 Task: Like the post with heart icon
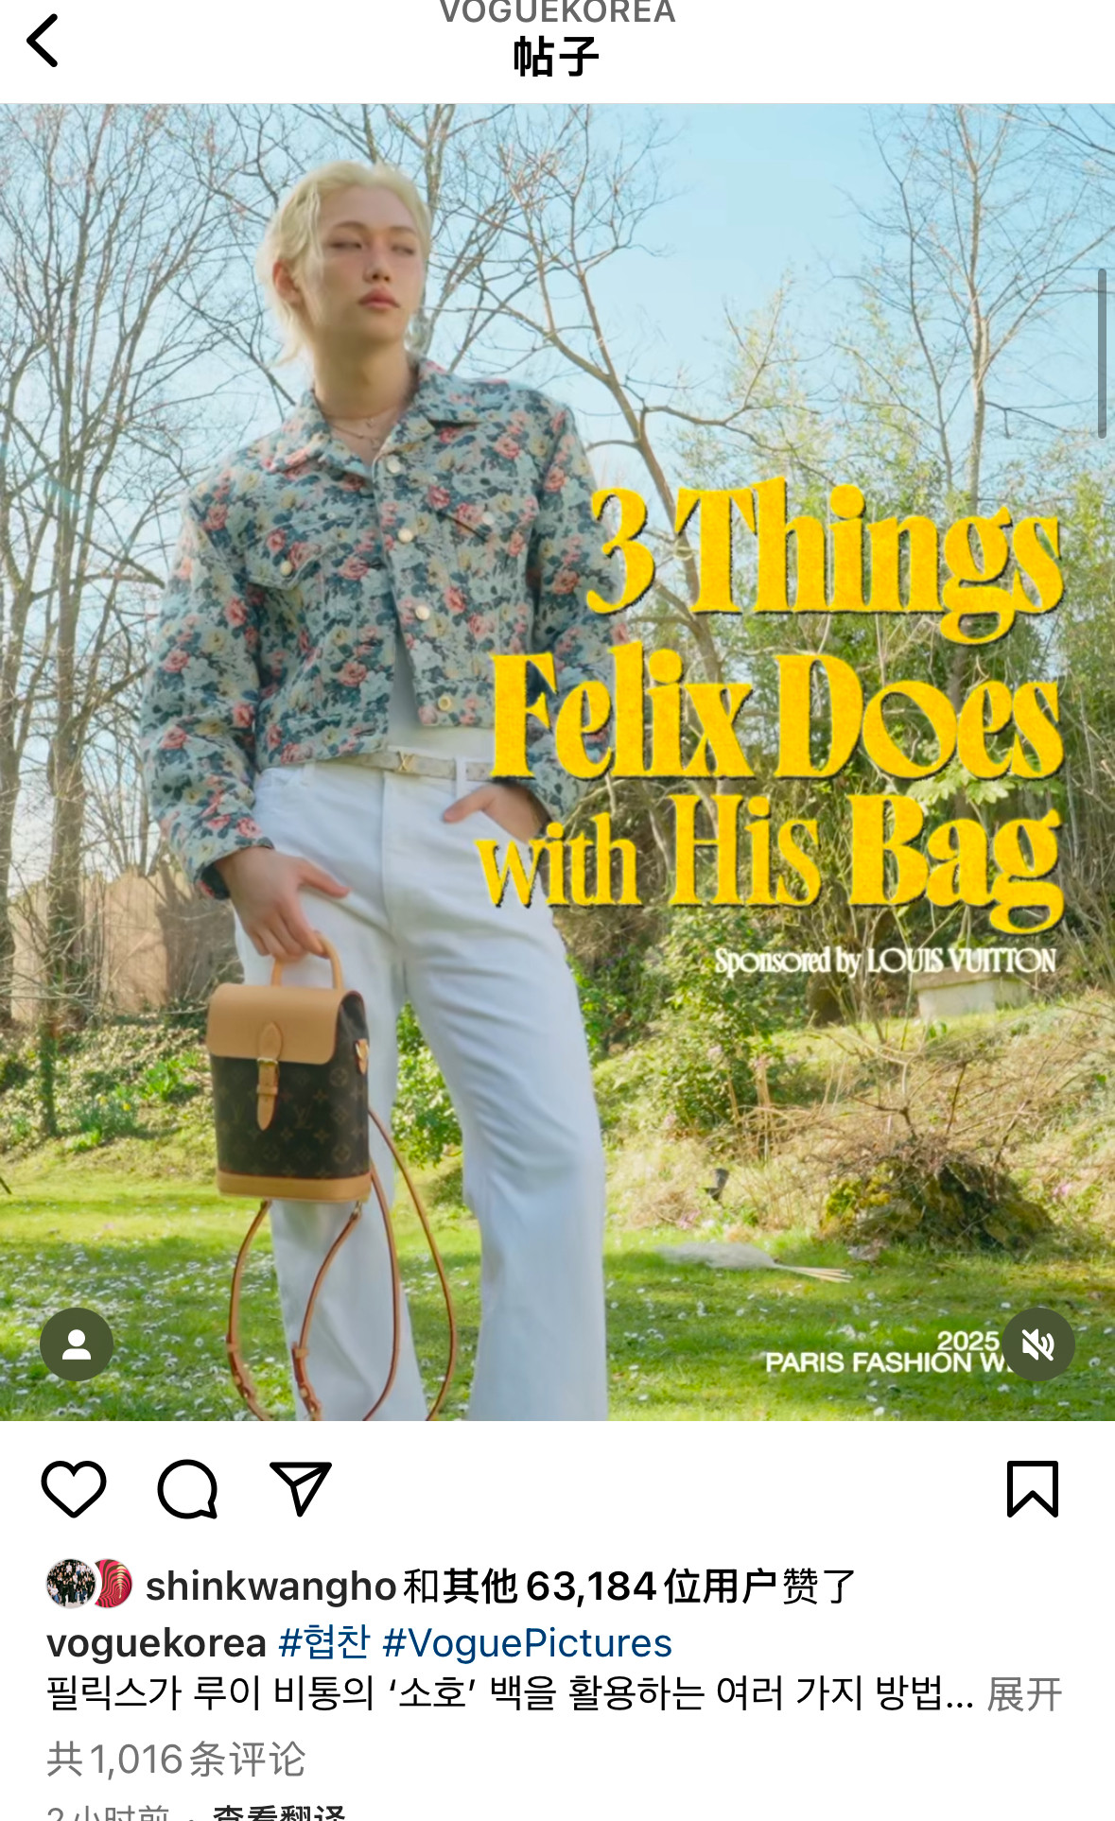(74, 1489)
